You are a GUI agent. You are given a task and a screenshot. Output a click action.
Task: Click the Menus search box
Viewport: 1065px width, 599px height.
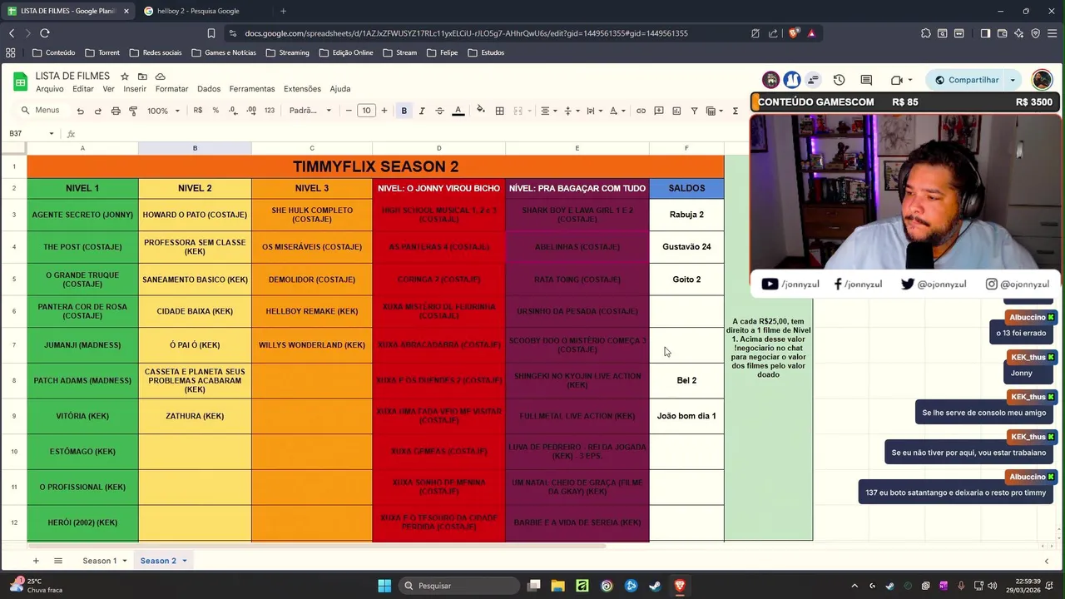point(41,111)
